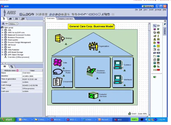Pick the folder symbol in palette
The image size is (171, 125).
pos(155,56)
